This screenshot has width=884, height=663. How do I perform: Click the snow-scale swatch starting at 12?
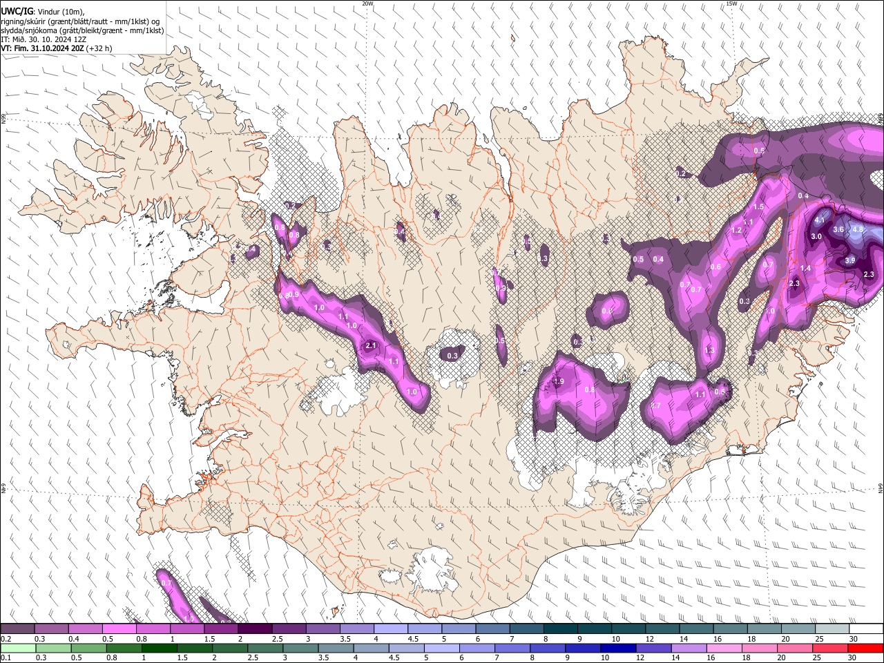[x=662, y=629]
